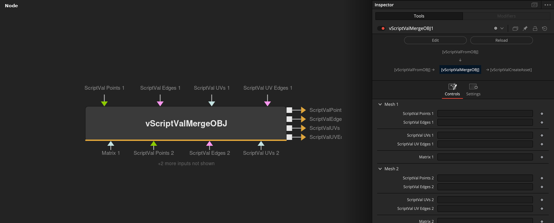
Task: Toggle keyframe diamond for ScriptVal UVs 1
Action: pyautogui.click(x=542, y=135)
